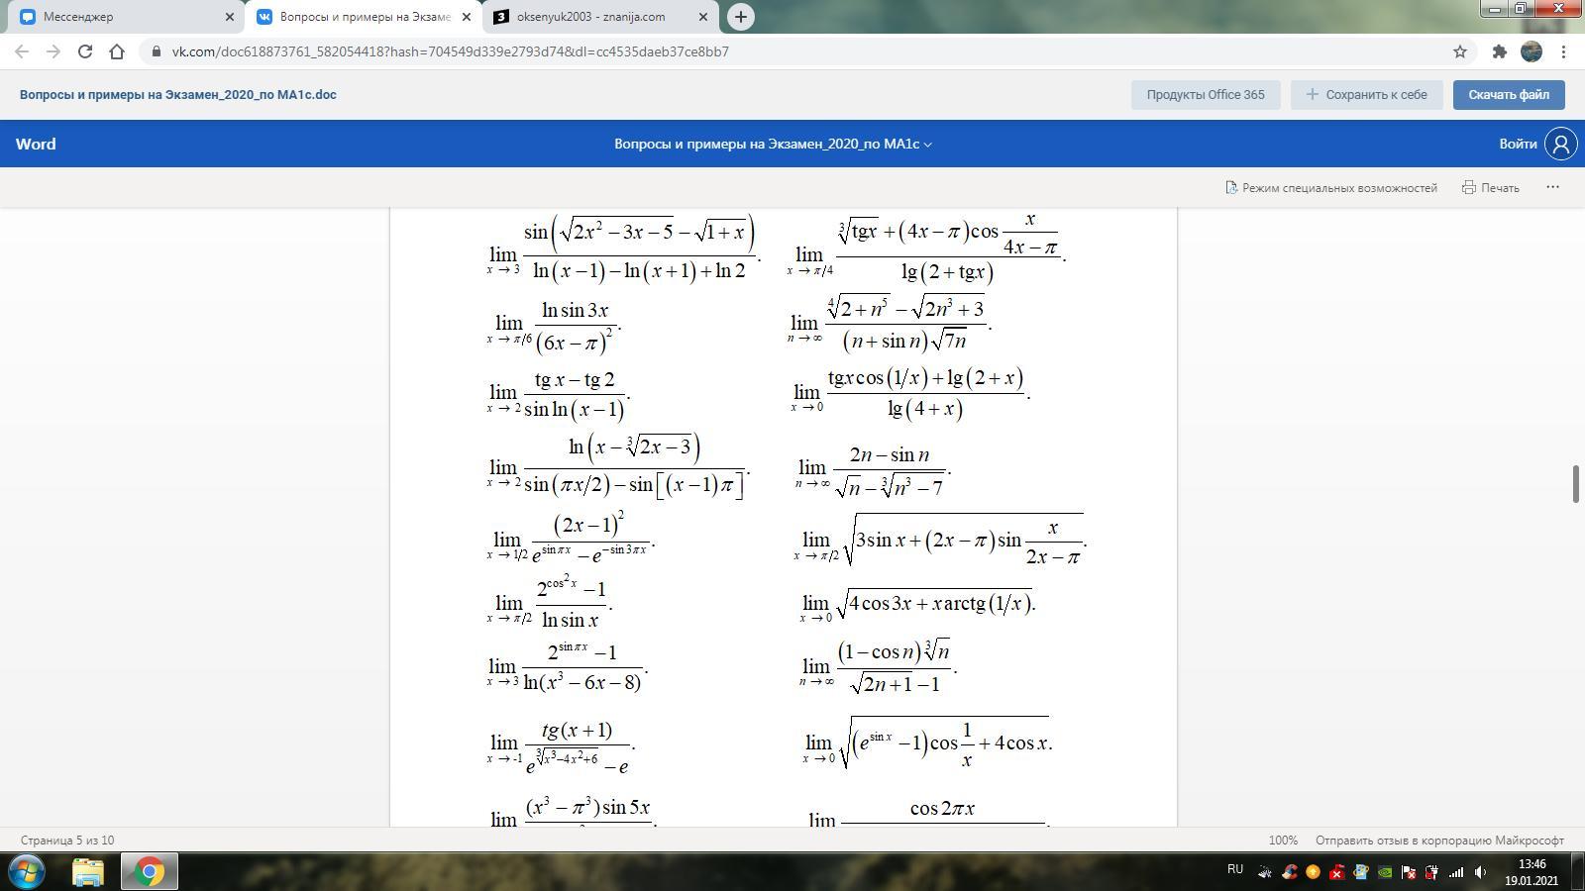Click the document filename link at top left
The width and height of the screenshot is (1585, 891).
pyautogui.click(x=178, y=95)
